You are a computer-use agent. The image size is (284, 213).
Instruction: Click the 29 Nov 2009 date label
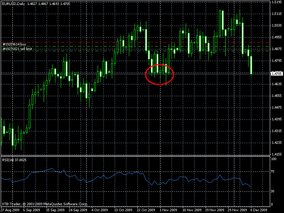tap(237, 210)
